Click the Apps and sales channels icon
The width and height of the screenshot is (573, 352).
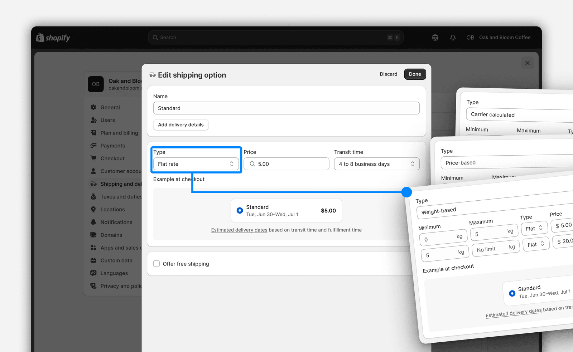point(93,248)
